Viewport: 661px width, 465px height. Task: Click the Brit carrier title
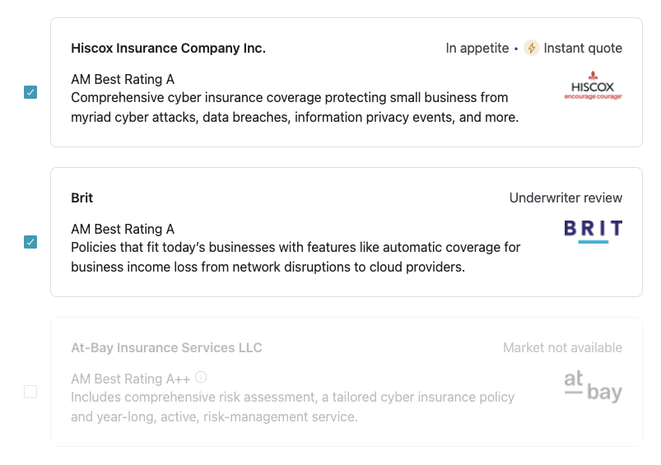tap(81, 198)
